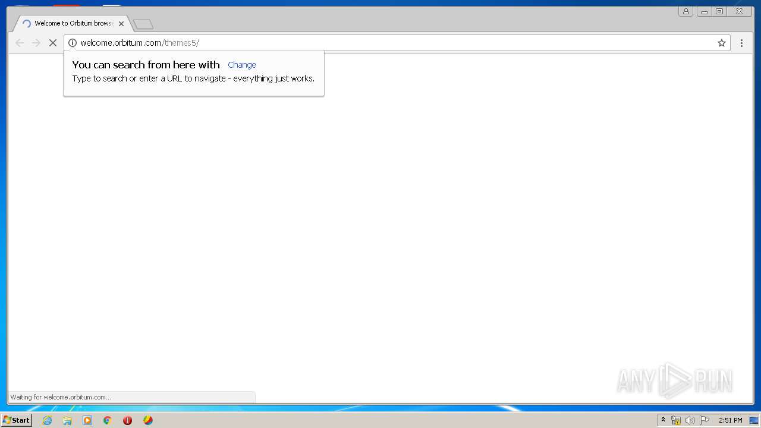The height and width of the screenshot is (428, 761).
Task: Show hidden system tray icons
Action: point(663,420)
